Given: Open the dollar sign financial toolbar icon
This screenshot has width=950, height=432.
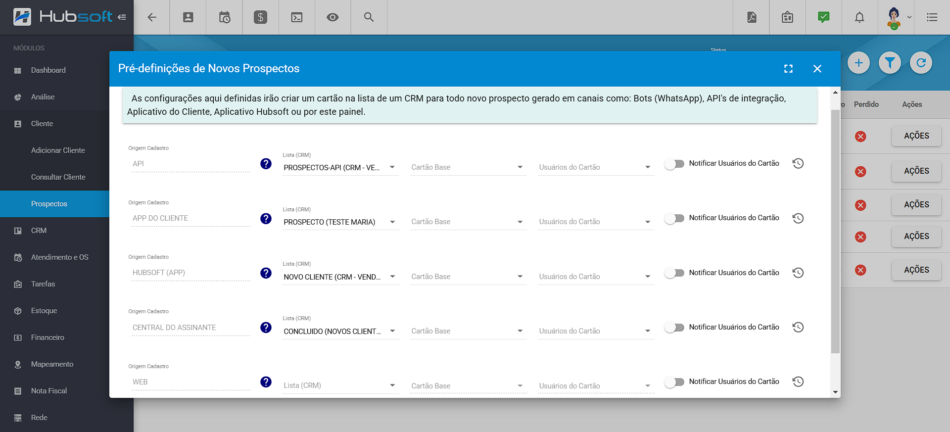Looking at the screenshot, I should click(x=260, y=17).
